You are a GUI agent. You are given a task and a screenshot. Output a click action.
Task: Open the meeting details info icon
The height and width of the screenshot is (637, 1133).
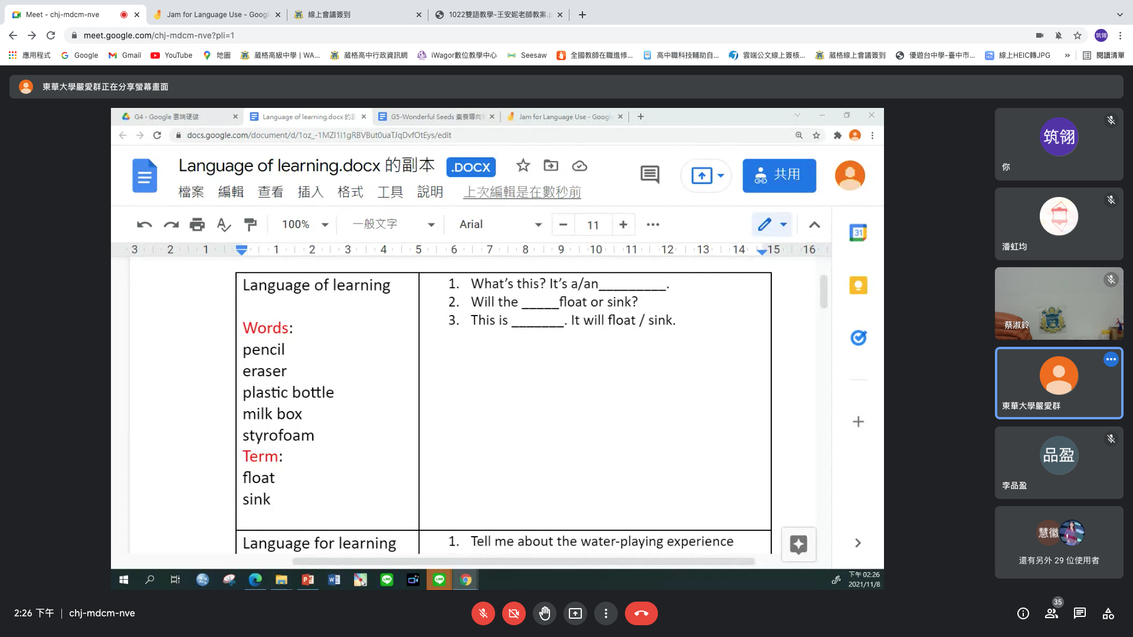(x=1023, y=613)
